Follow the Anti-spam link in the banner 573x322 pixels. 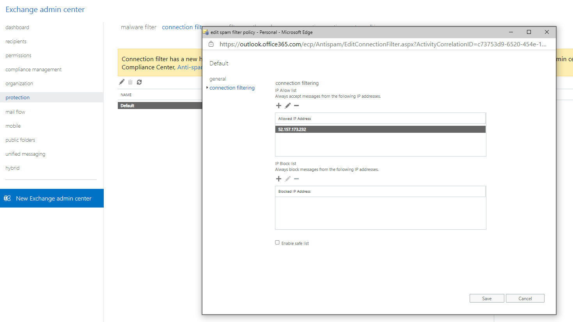point(190,67)
